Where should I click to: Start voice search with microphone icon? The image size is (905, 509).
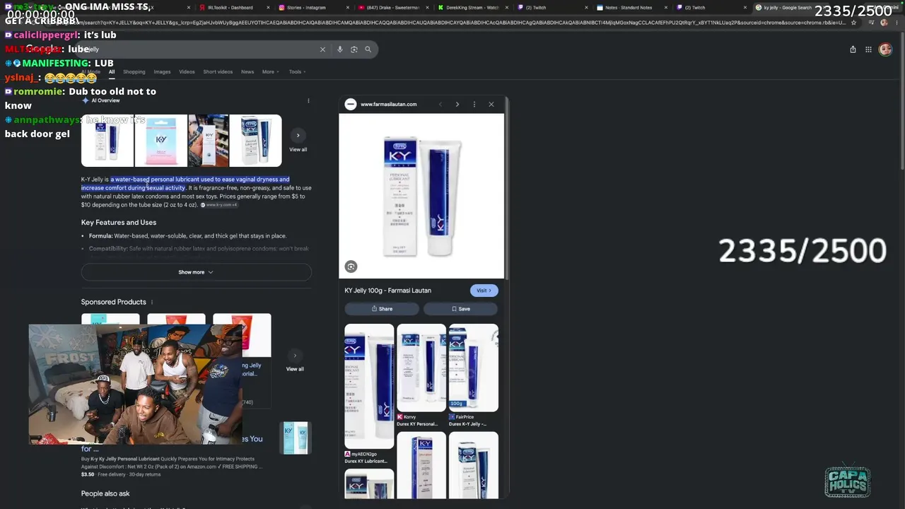coord(340,49)
